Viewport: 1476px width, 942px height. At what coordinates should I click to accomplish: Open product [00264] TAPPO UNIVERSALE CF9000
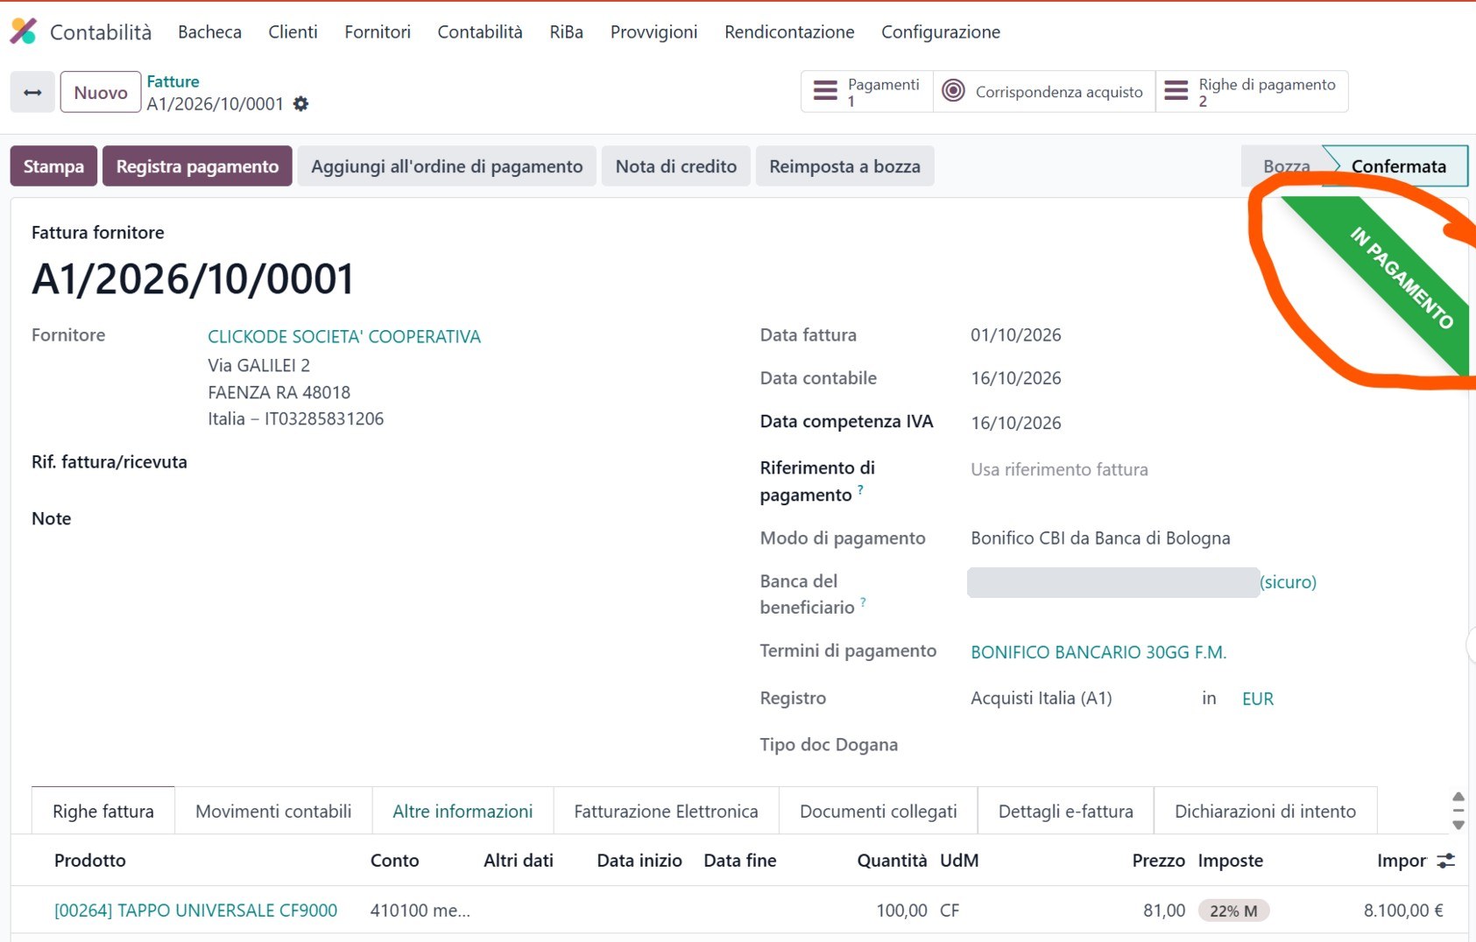(195, 910)
